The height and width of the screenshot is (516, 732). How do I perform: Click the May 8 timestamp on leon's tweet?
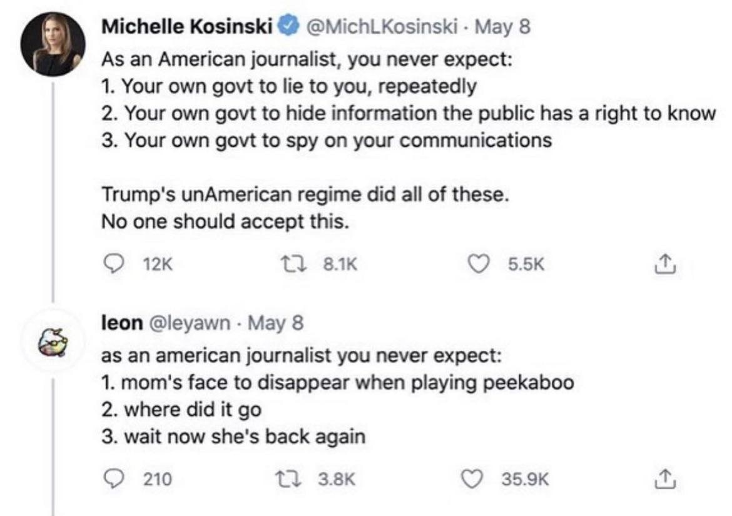277,323
